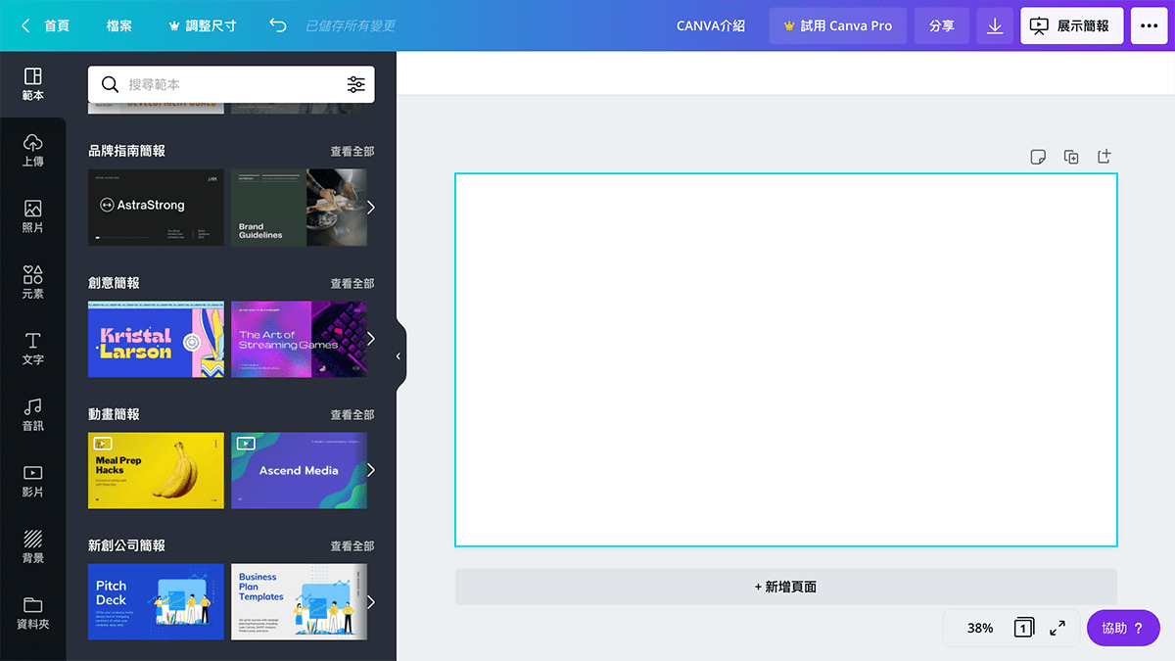1175x661 pixels.
Task: Open the 元素 elements panel
Action: tap(32, 282)
